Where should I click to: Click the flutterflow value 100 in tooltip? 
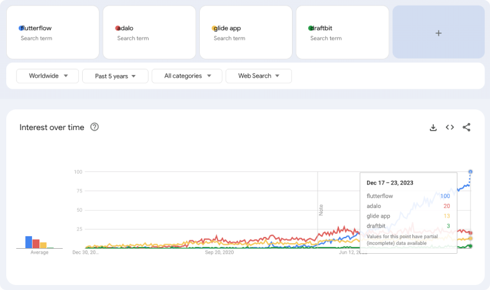[445, 196]
